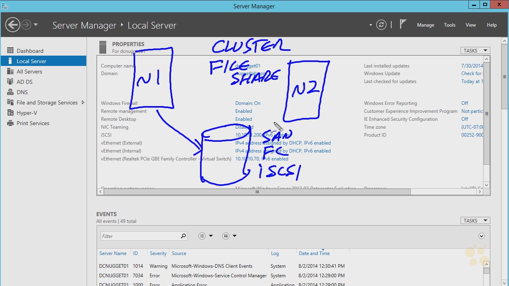Click the forward navigation arrow
509x286 pixels.
coord(26,25)
